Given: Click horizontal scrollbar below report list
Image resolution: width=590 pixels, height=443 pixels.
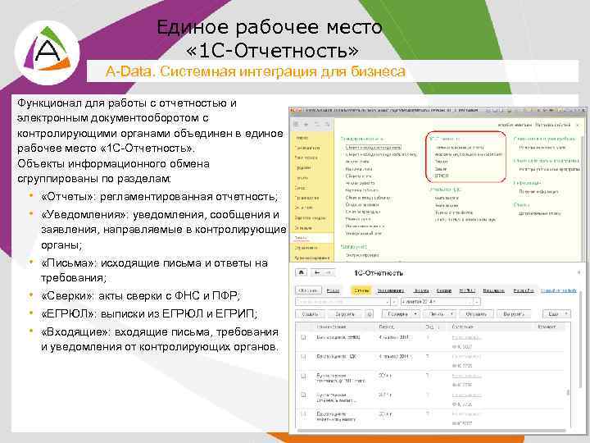Looking at the screenshot, I should tap(431, 430).
